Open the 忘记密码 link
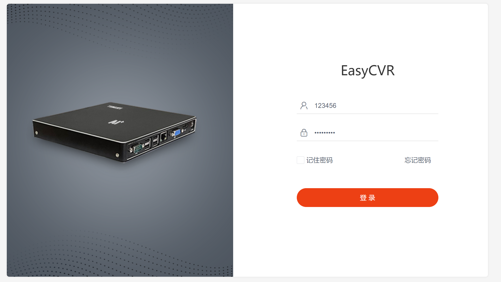 click(x=418, y=160)
